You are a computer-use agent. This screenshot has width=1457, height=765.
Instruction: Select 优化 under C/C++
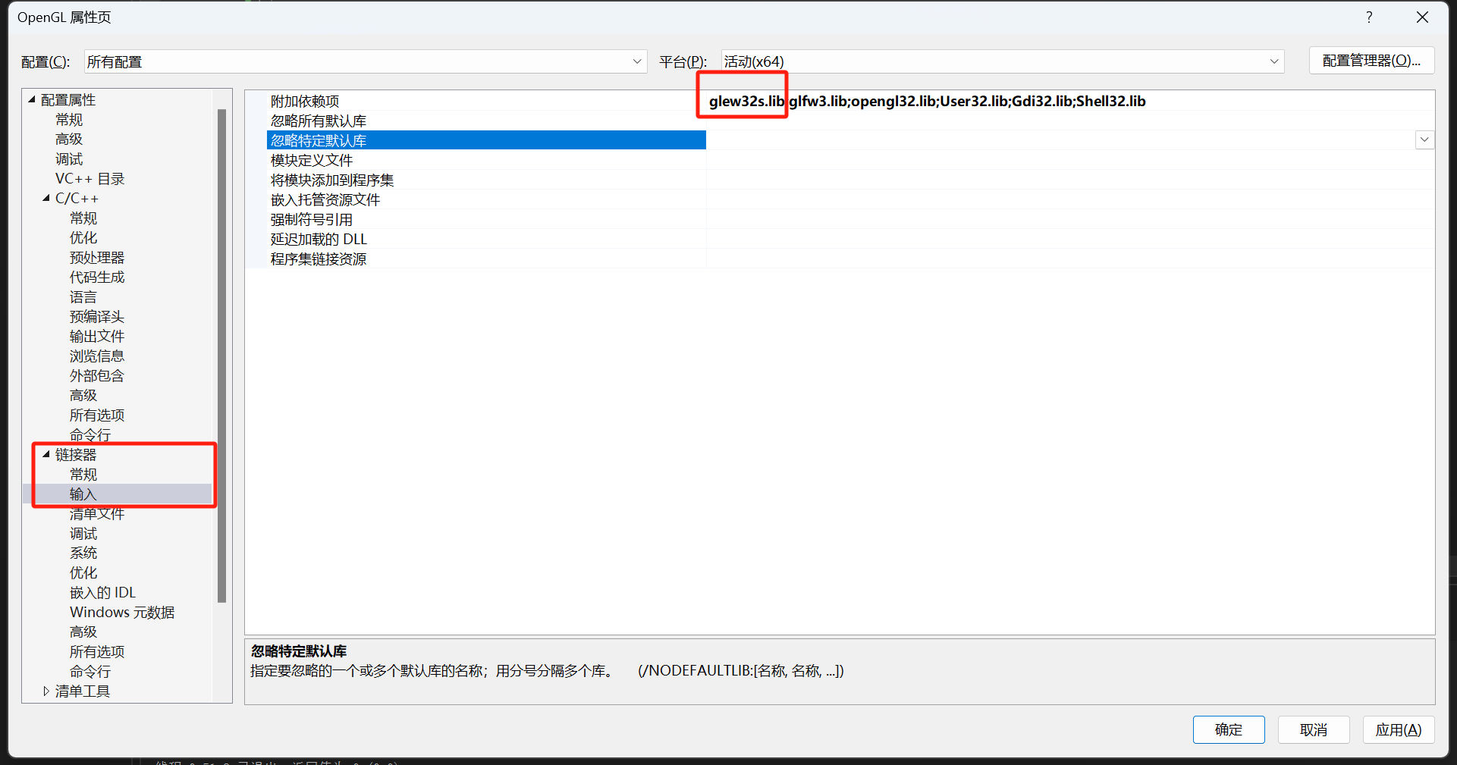click(x=83, y=238)
